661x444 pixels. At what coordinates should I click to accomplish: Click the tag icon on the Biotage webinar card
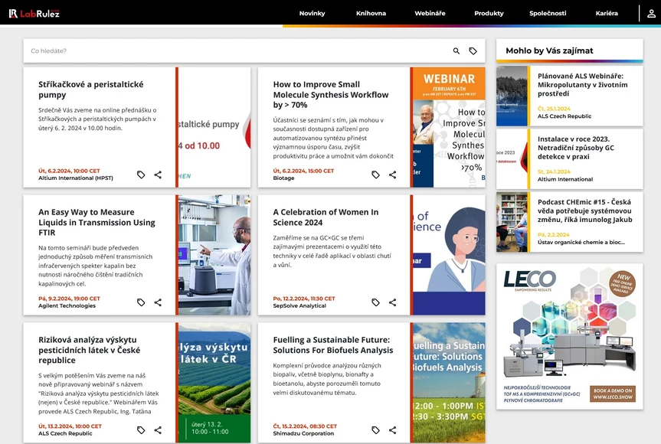pyautogui.click(x=375, y=175)
